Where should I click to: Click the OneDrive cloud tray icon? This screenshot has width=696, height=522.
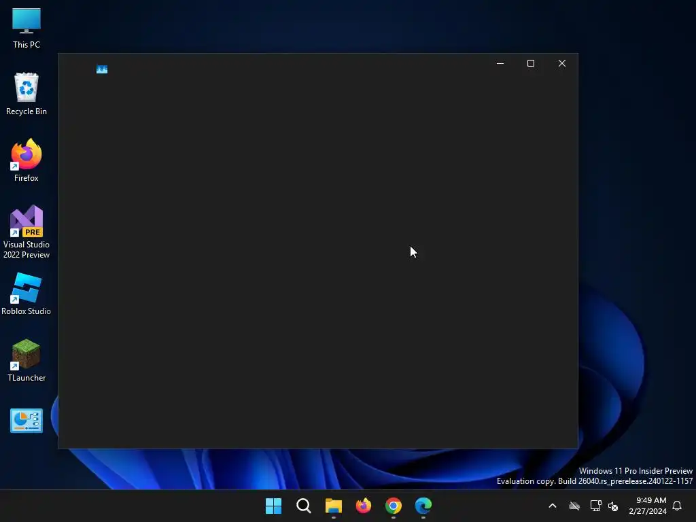[574, 506]
